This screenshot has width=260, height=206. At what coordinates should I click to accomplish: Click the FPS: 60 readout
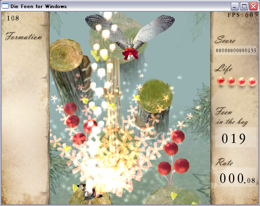[240, 15]
